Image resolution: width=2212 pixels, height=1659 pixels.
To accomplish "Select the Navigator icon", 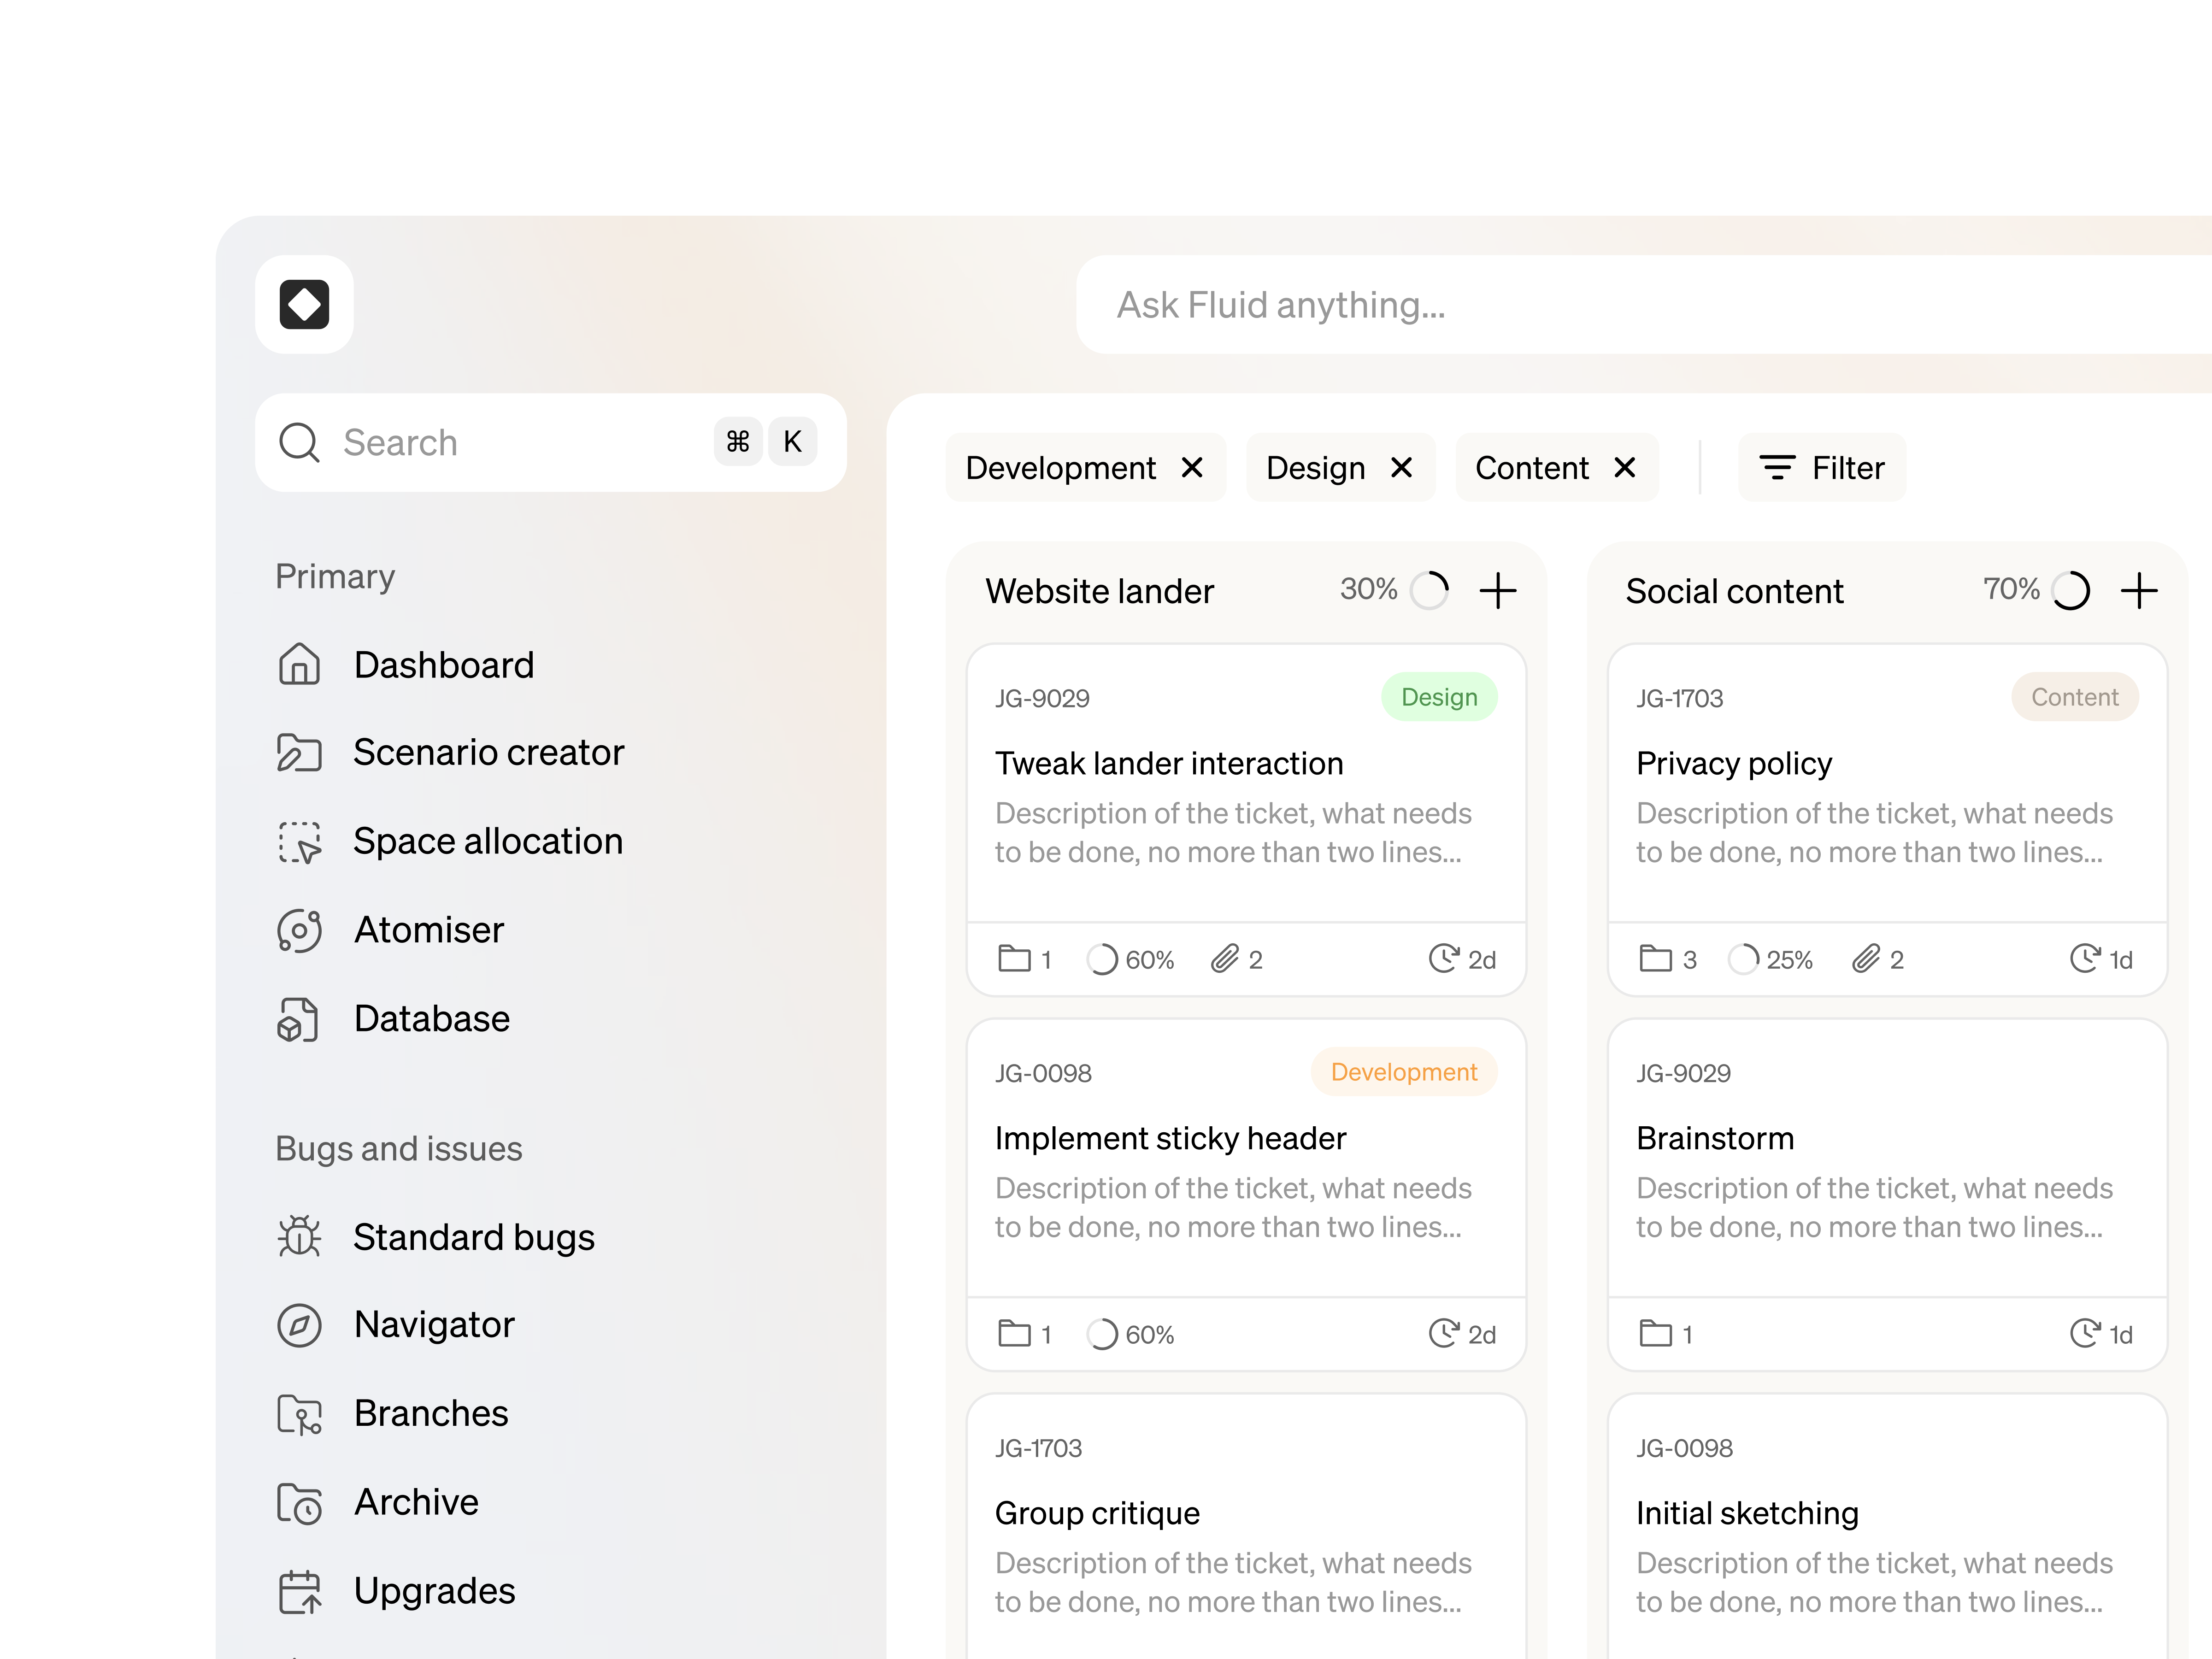I will point(298,1325).
